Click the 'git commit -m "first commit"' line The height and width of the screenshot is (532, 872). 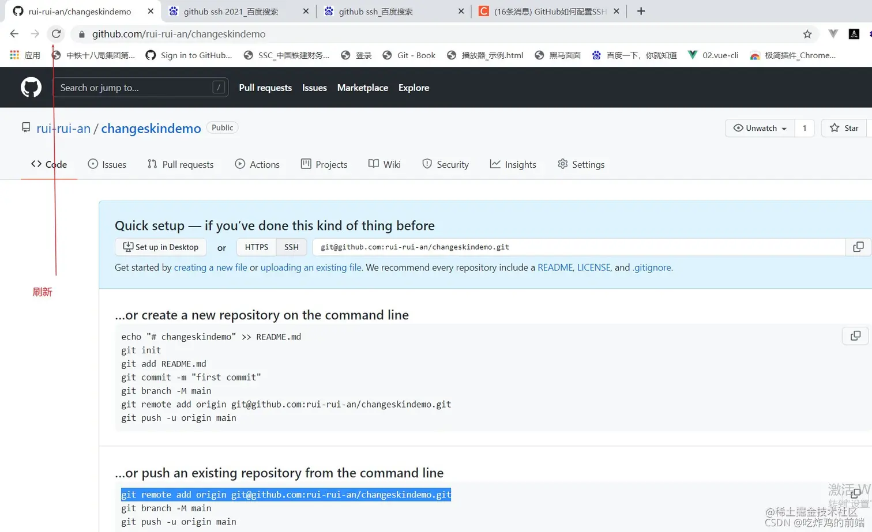(x=191, y=377)
